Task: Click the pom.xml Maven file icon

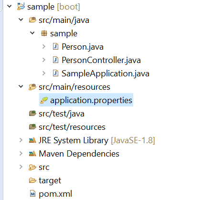Action: click(x=32, y=194)
